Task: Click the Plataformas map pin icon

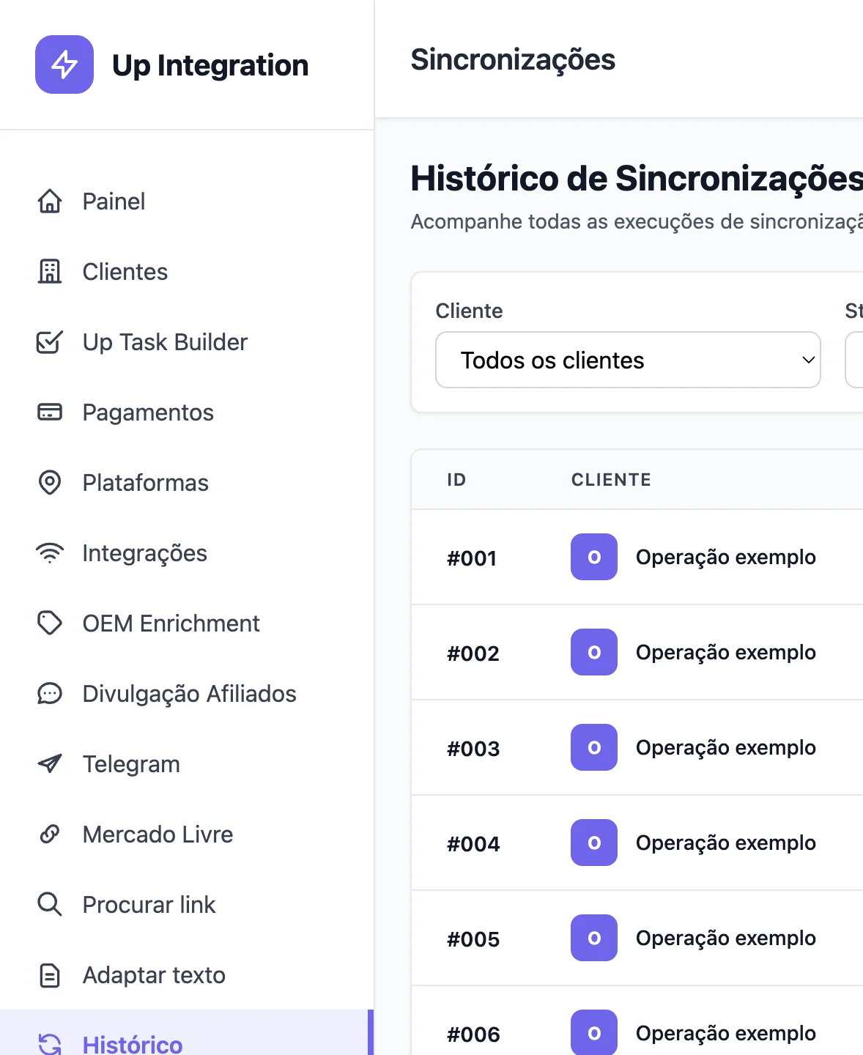Action: tap(50, 482)
